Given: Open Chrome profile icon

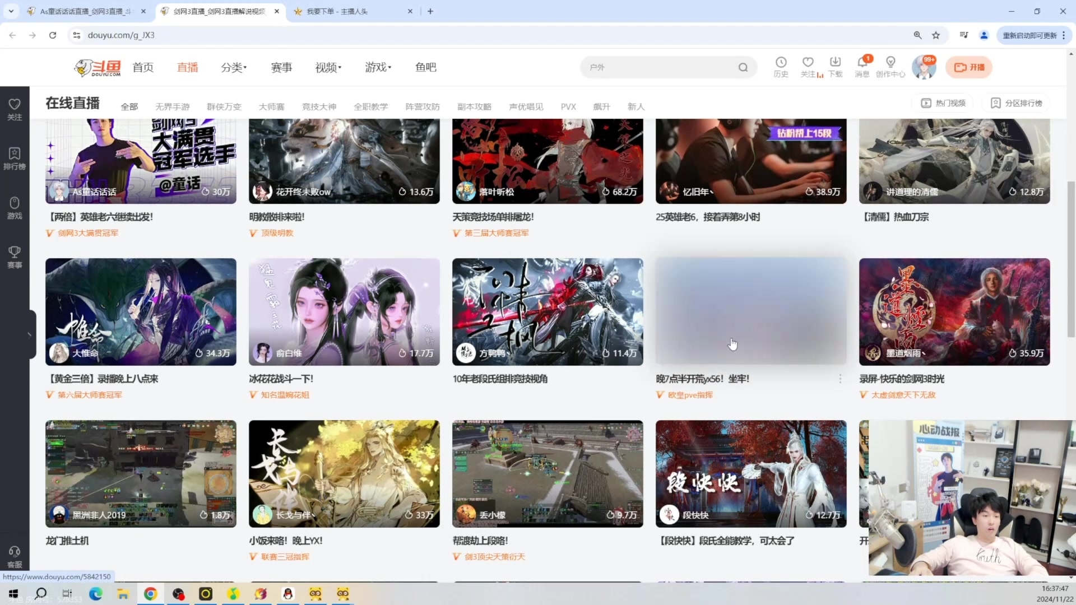Looking at the screenshot, I should (984, 35).
